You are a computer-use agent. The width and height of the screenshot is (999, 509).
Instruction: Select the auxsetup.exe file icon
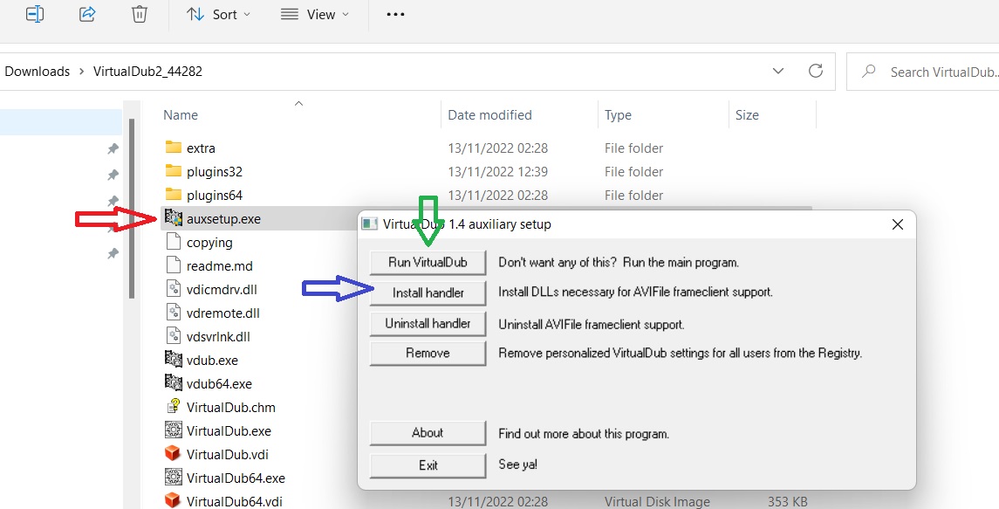(x=174, y=218)
